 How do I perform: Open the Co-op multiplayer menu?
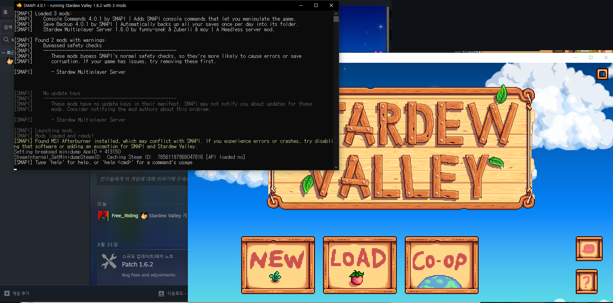click(x=441, y=265)
